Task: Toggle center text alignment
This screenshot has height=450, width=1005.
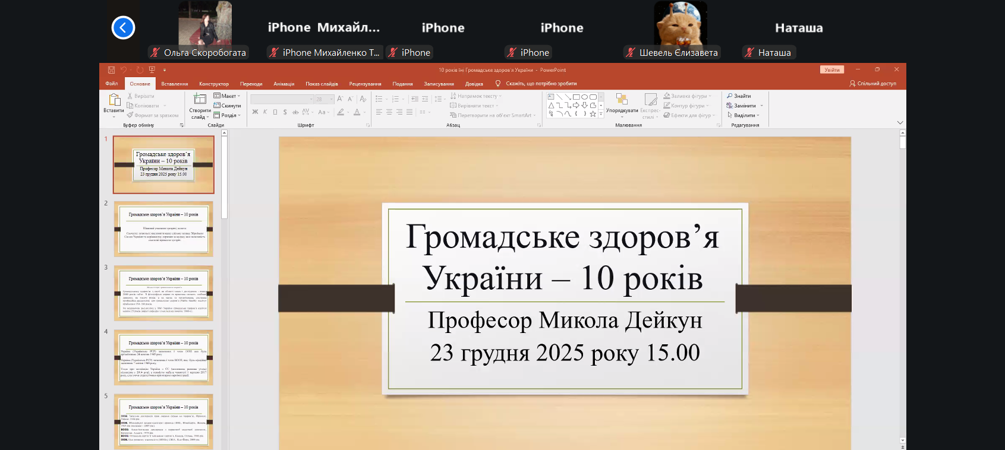Action: [x=389, y=112]
